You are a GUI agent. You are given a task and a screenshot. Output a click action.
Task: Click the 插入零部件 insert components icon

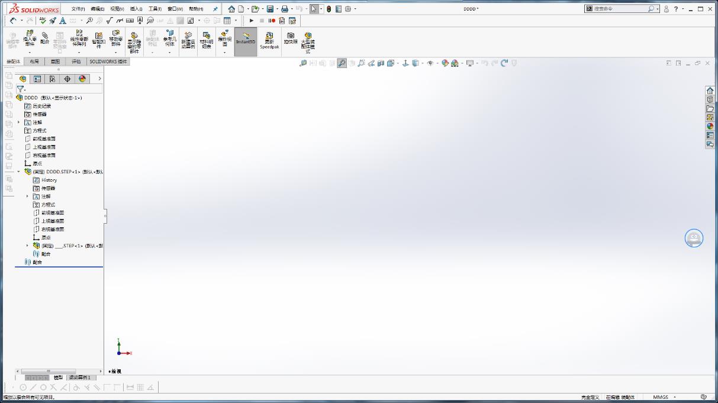point(30,38)
